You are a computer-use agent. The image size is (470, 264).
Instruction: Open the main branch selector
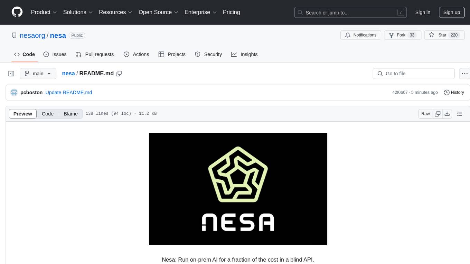tap(38, 74)
